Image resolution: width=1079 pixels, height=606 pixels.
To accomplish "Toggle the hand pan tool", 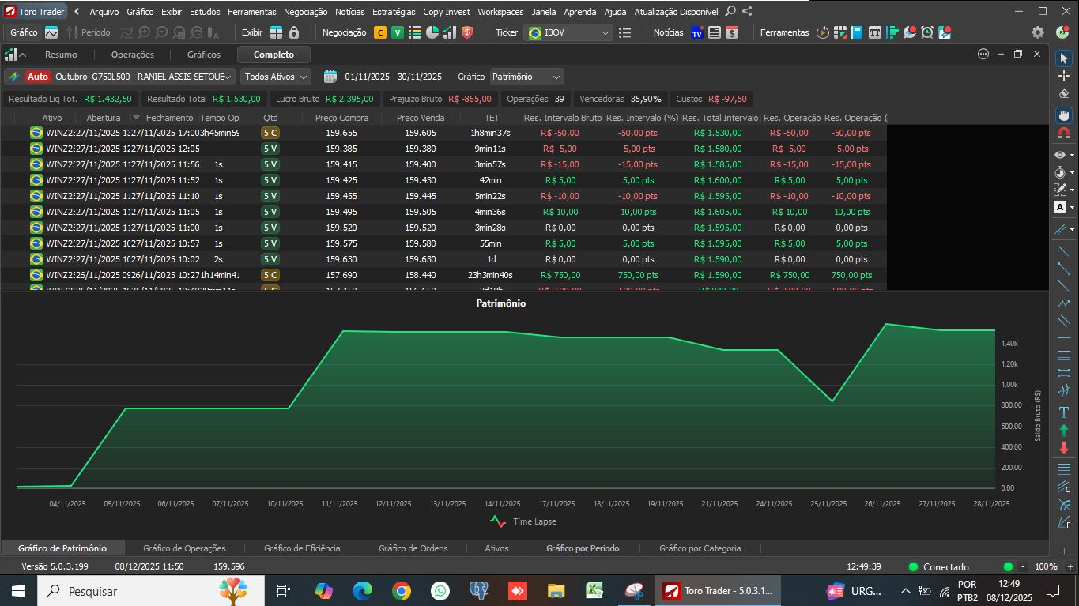I will (x=1063, y=115).
